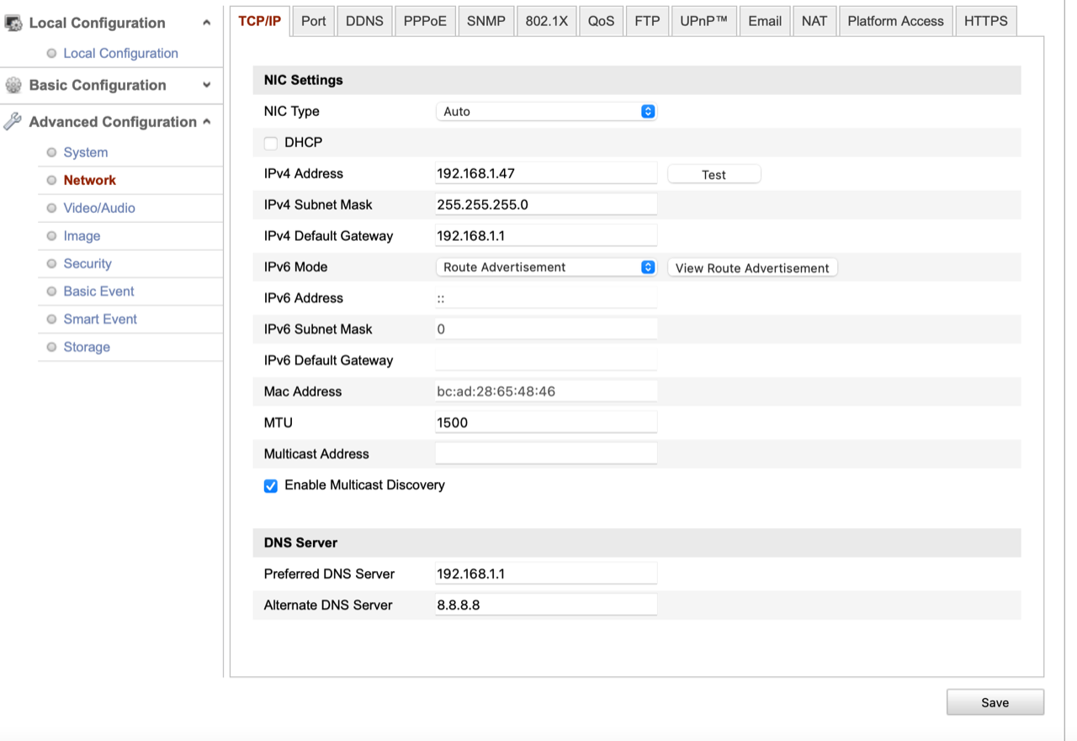Open Smart Event settings
This screenshot has width=1077, height=741.
[100, 319]
